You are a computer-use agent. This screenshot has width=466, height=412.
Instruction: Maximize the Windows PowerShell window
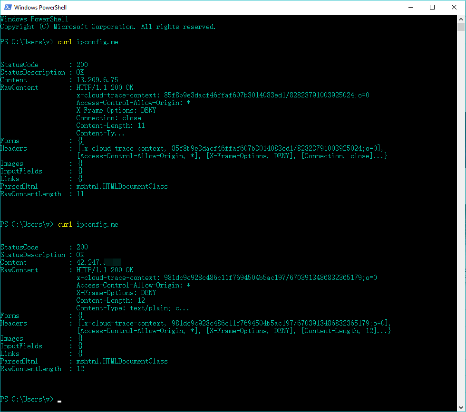(x=432, y=7)
